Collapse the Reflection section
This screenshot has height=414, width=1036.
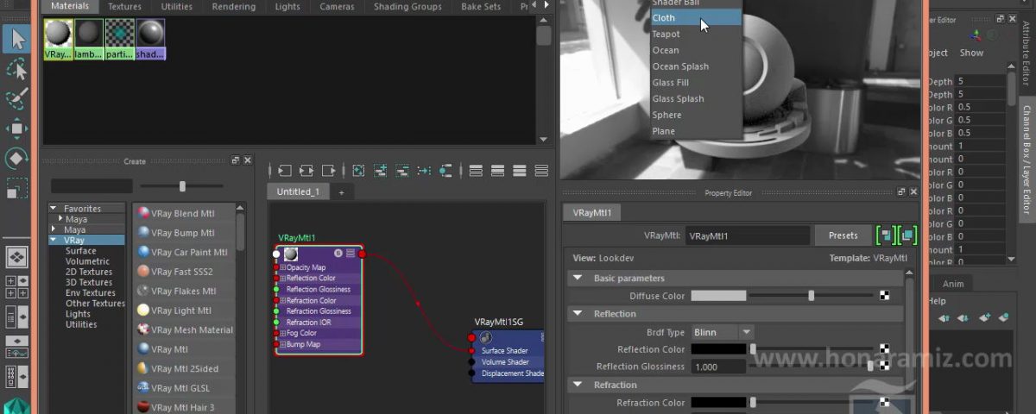(x=578, y=314)
